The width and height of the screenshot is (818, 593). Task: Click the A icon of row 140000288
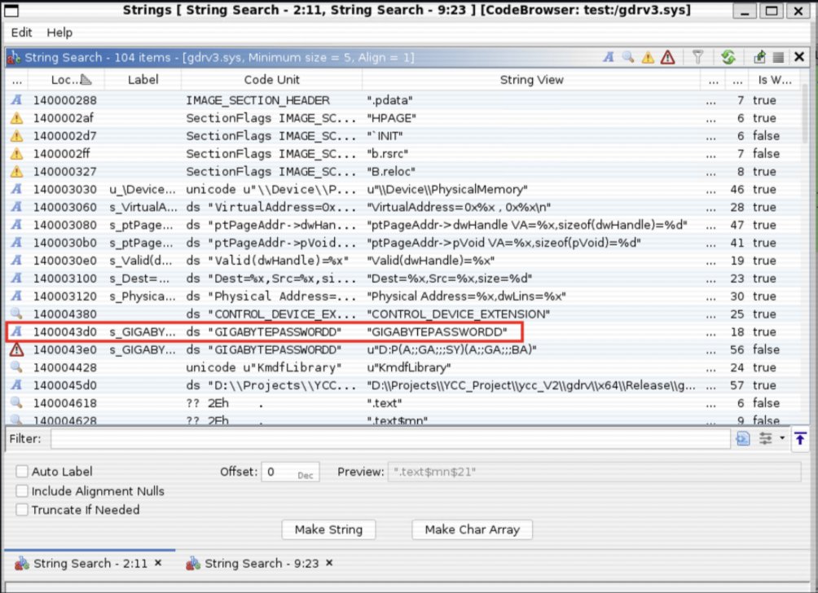click(x=16, y=99)
